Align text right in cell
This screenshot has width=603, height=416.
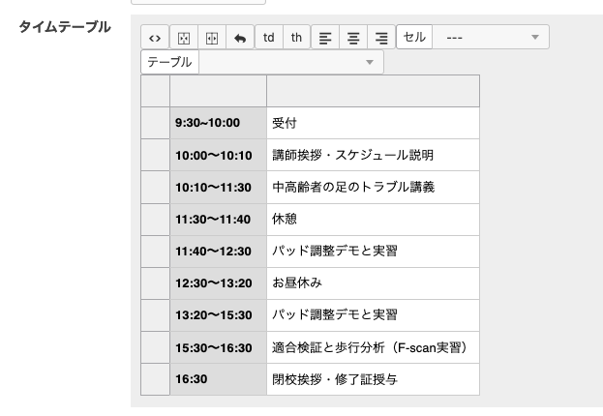(381, 38)
